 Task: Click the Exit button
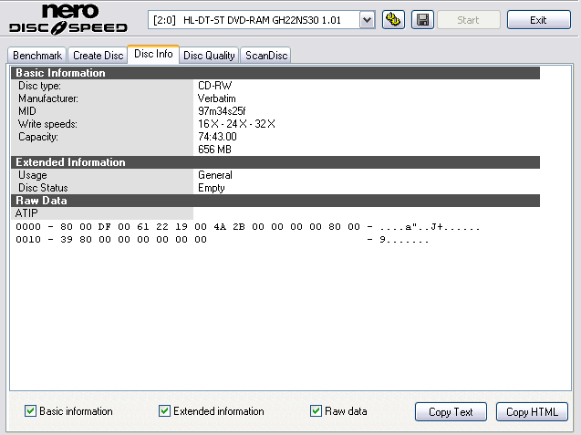[538, 20]
